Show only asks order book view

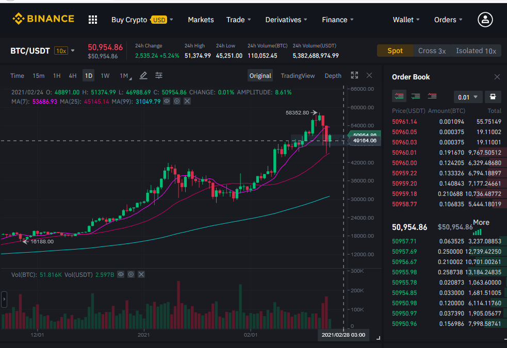click(x=432, y=96)
